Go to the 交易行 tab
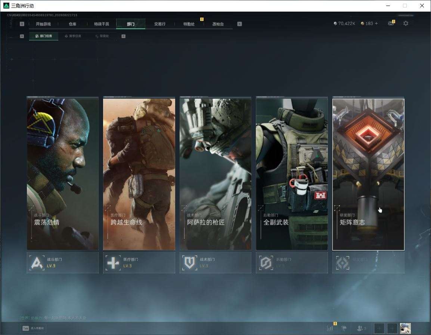Image resolution: width=431 pixels, height=335 pixels. [x=160, y=24]
